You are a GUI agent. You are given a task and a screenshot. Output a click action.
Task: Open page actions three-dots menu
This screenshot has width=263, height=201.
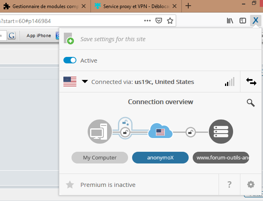click(x=147, y=21)
